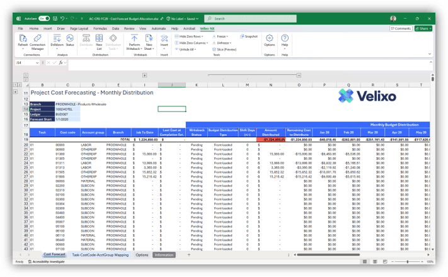The width and height of the screenshot is (448, 277).
Task: Open the Unhide All dropdown
Action: (x=185, y=49)
